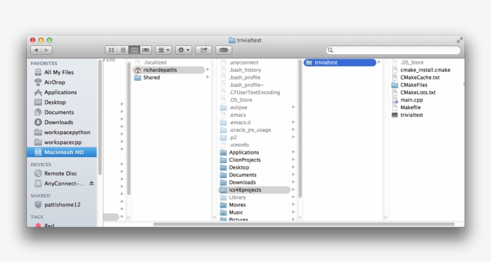Open workspacepython folder in sidebar
The height and width of the screenshot is (262, 491).
coord(67,132)
